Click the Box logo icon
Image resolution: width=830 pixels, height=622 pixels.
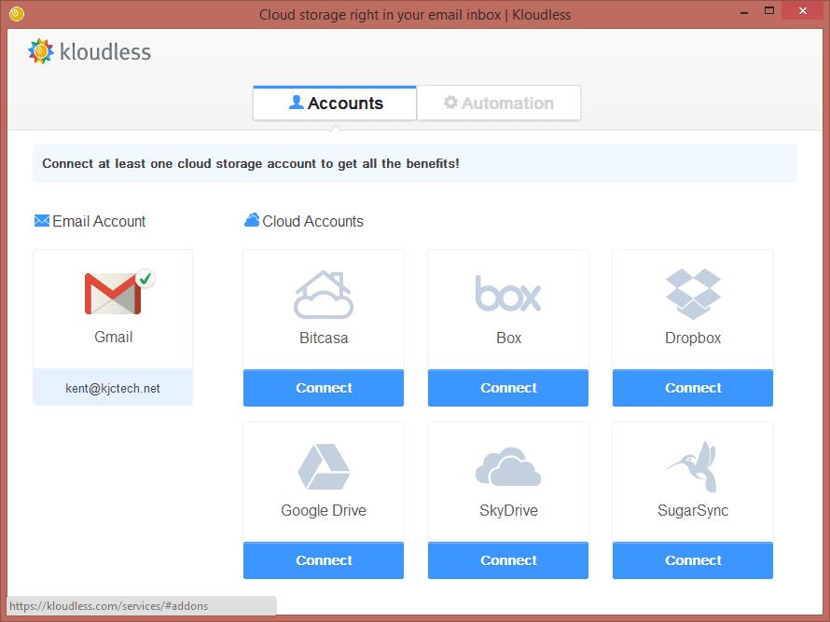[x=508, y=294]
